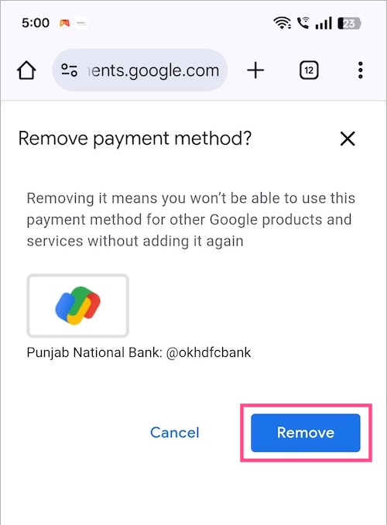Select the payments.google.com address field
The height and width of the screenshot is (525, 387).
point(140,70)
